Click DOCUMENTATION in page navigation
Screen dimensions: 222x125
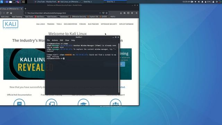70,24
